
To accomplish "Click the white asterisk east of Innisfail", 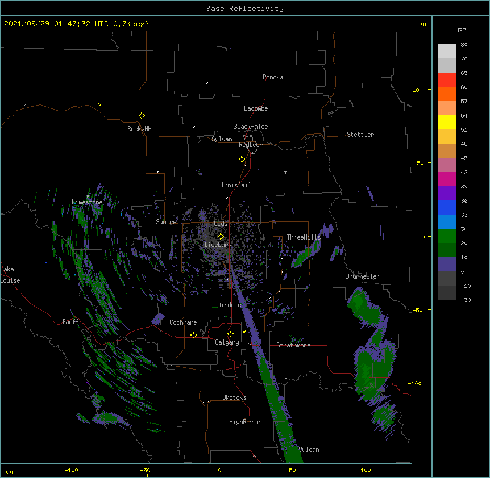I will point(285,172).
